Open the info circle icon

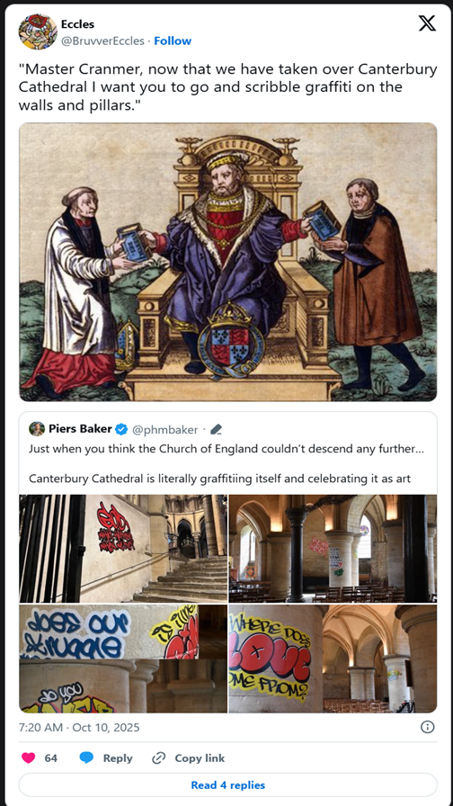pyautogui.click(x=427, y=727)
